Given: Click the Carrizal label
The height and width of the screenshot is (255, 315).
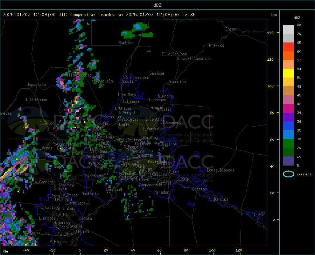Looking at the screenshot, I should point(114,189).
